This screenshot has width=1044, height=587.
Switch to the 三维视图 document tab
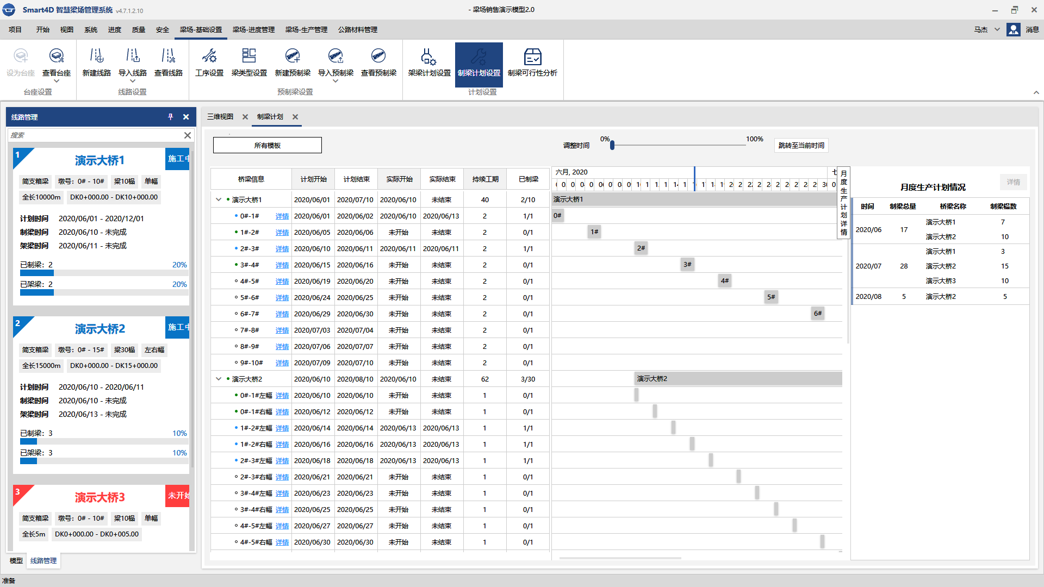(x=220, y=117)
